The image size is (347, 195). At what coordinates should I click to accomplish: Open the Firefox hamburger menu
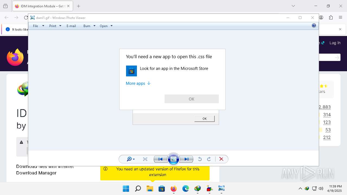[x=340, y=18]
